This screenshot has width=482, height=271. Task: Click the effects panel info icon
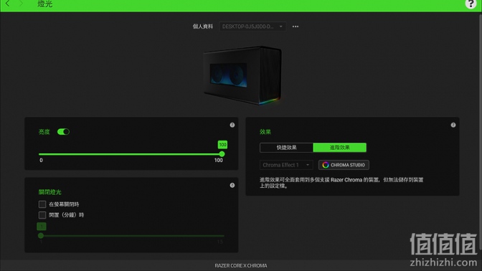pos(453,125)
